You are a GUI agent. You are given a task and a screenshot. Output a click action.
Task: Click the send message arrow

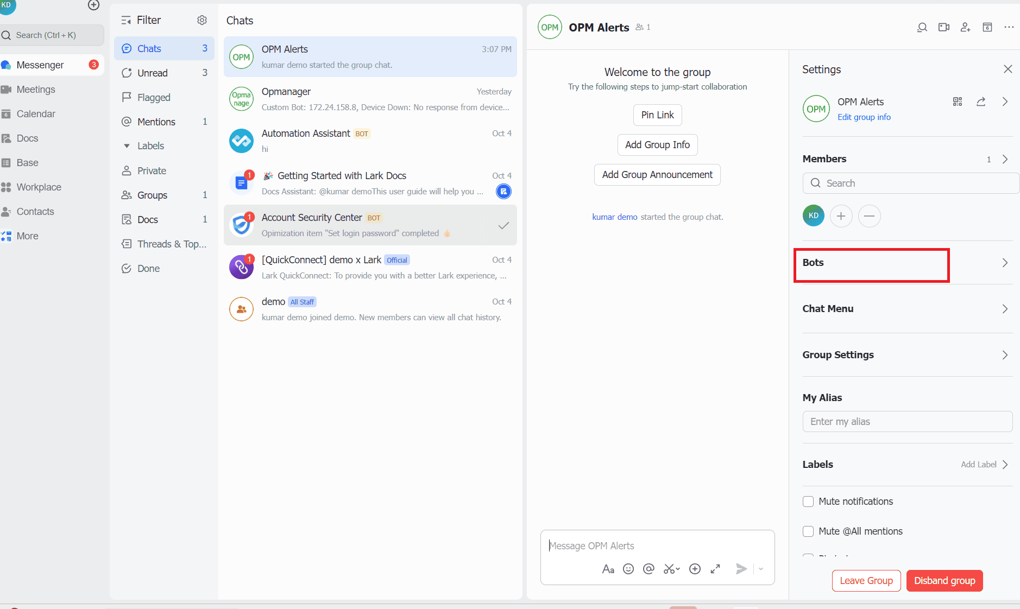coord(741,569)
